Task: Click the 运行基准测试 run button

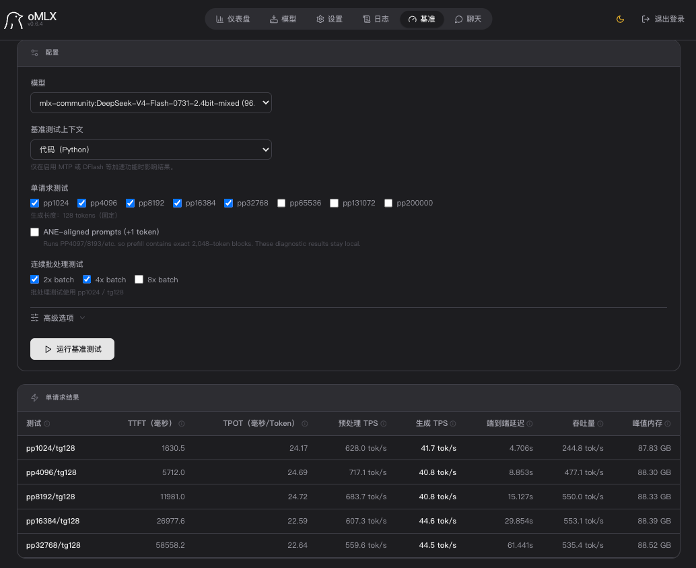Action: (x=72, y=349)
